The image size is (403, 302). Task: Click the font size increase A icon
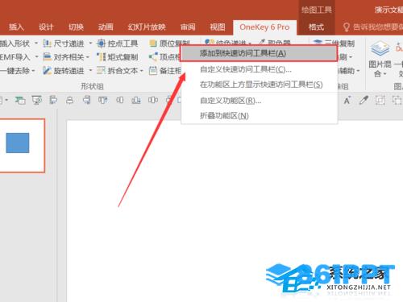347,100
